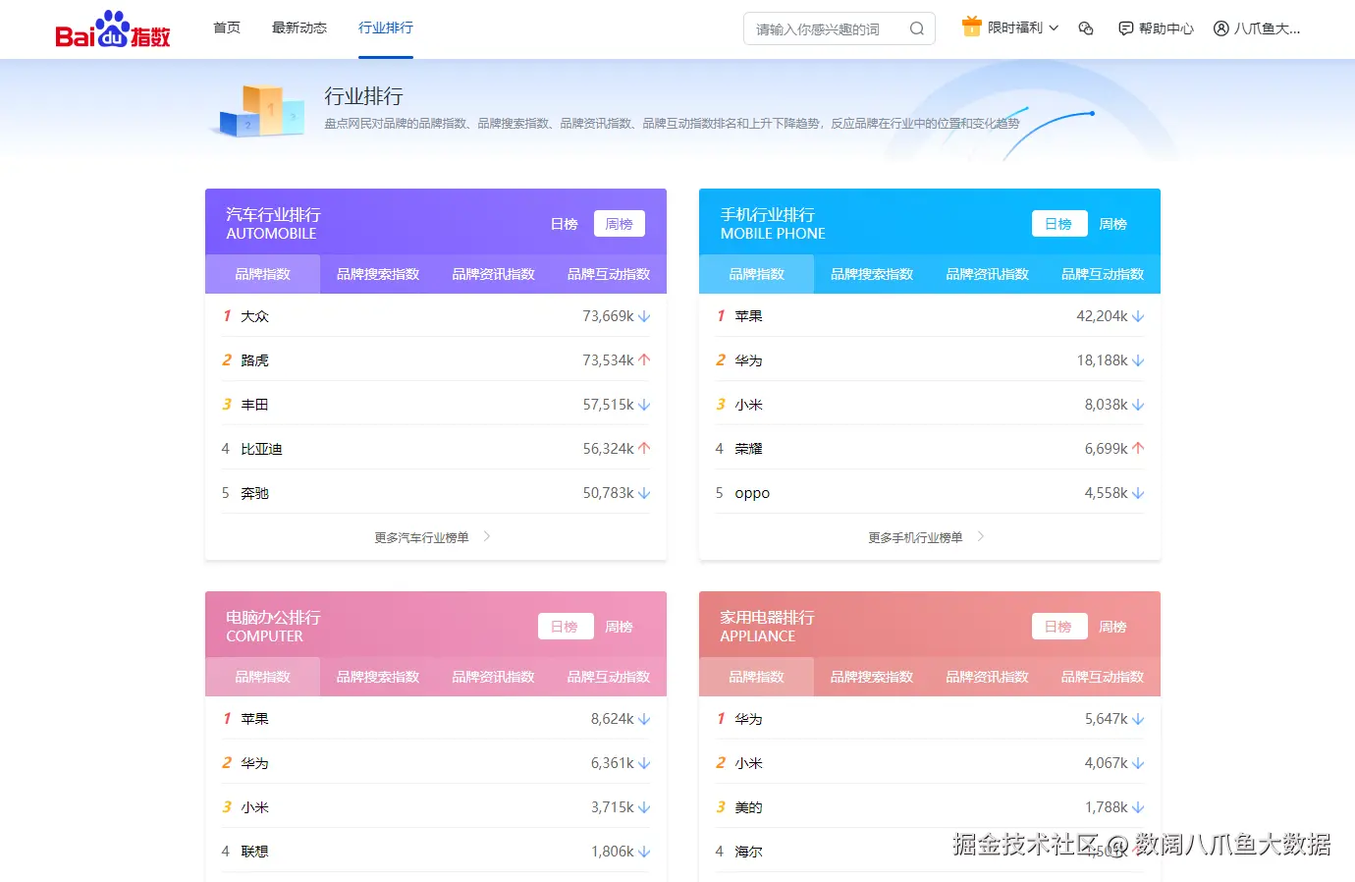
Task: Click oppo in mobile phone ranking
Action: pyautogui.click(x=752, y=493)
